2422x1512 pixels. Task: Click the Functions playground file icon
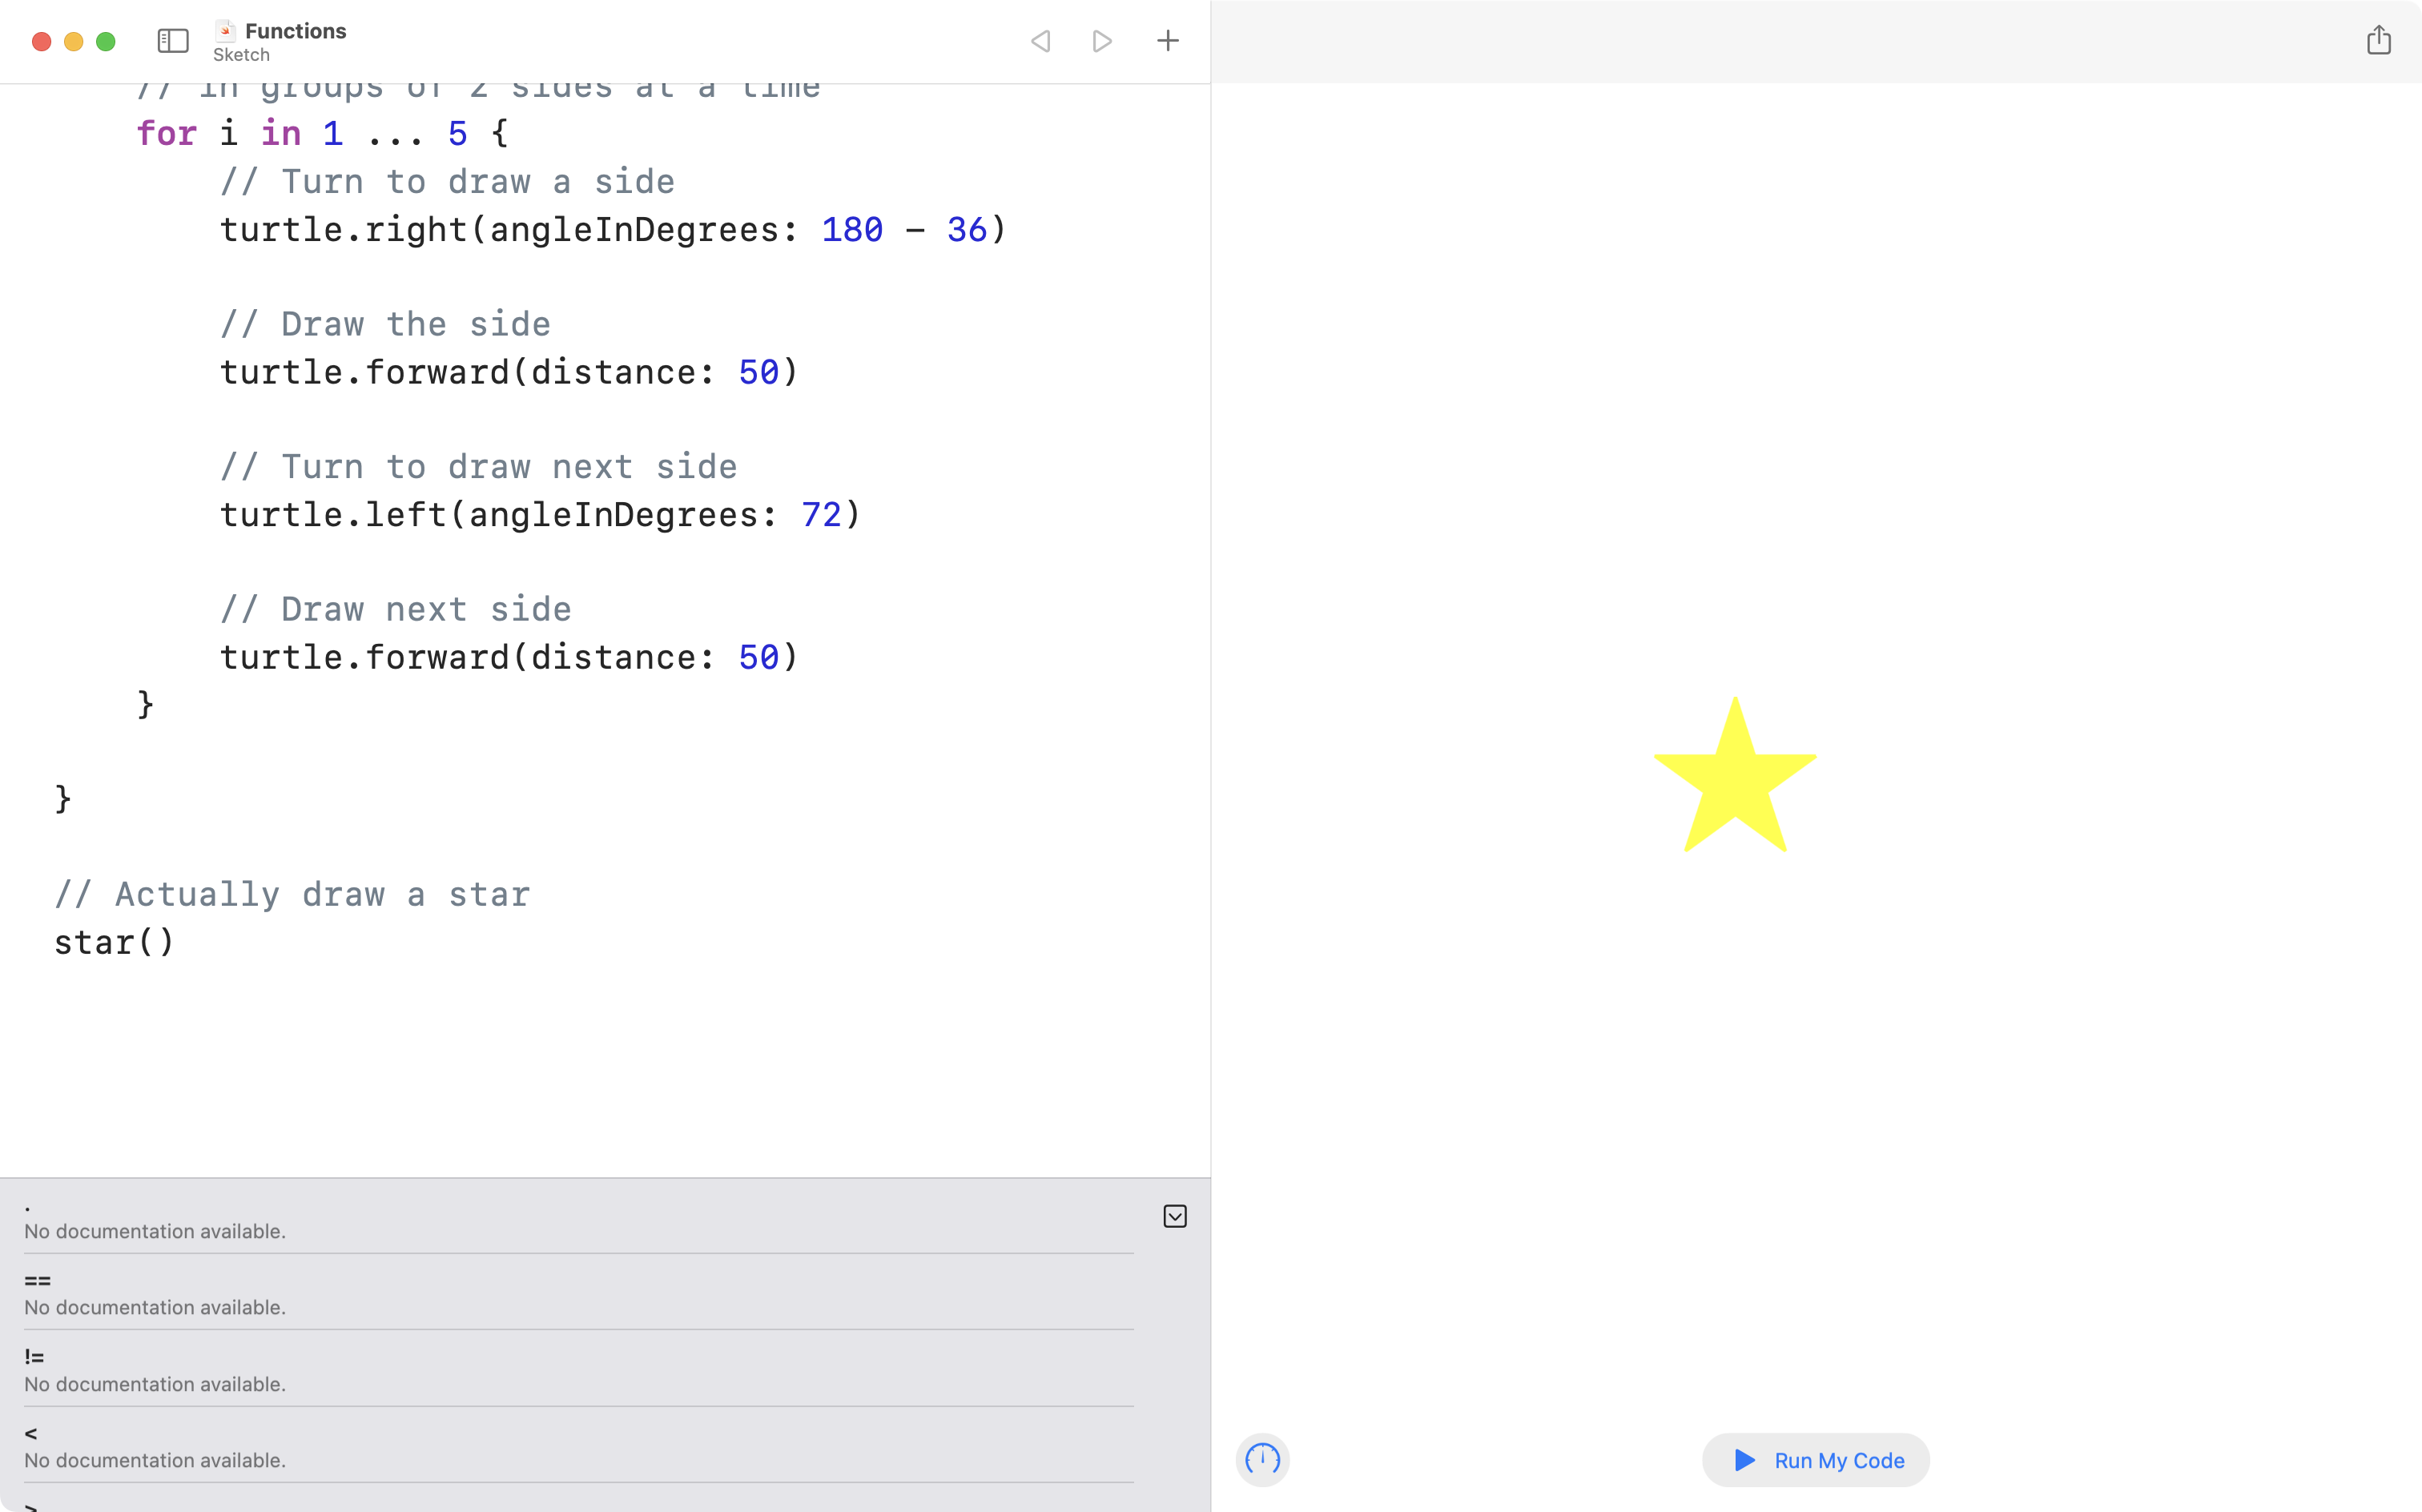point(227,30)
